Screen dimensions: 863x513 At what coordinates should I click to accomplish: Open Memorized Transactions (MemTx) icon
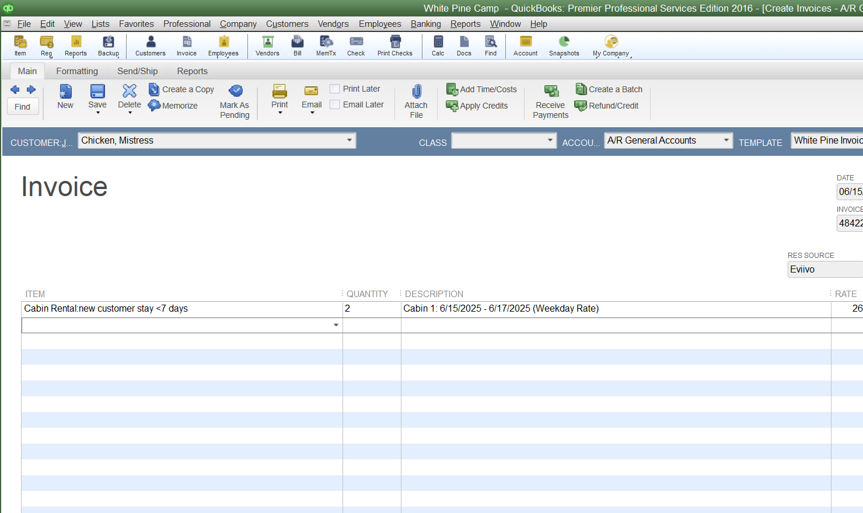click(326, 46)
